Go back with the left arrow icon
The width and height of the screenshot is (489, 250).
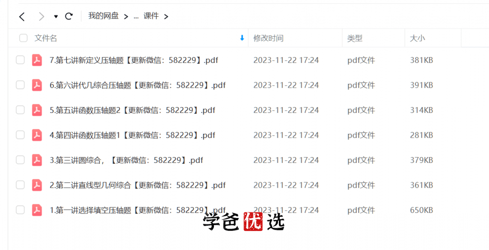22,17
